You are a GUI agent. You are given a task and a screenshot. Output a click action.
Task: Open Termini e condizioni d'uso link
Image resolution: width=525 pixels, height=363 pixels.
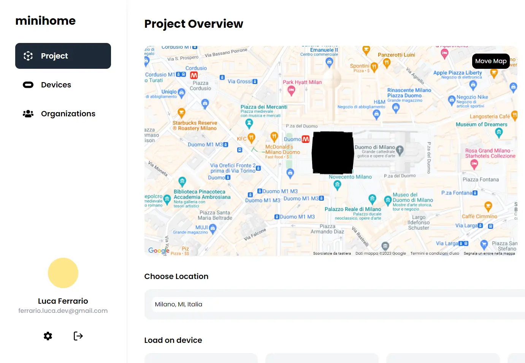pos(435,254)
